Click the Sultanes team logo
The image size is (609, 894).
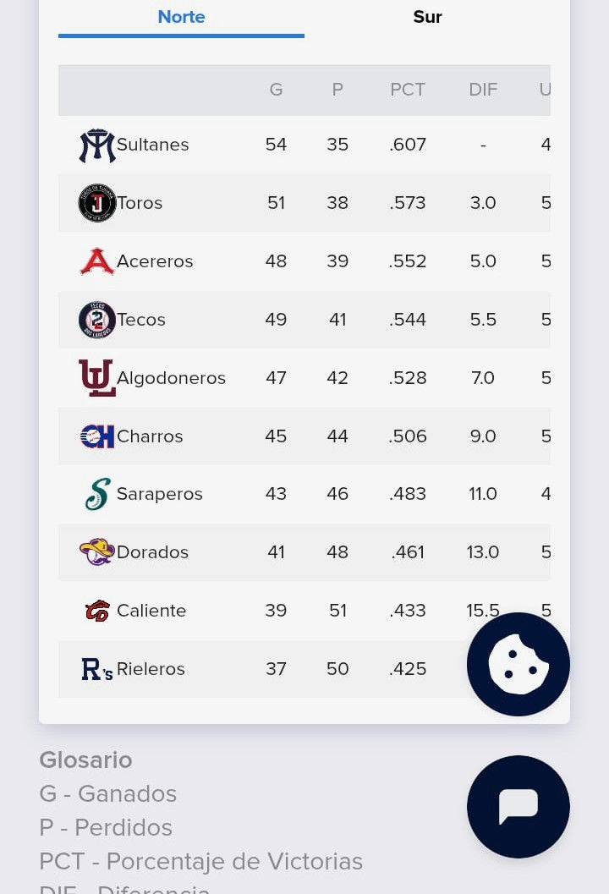(x=97, y=145)
